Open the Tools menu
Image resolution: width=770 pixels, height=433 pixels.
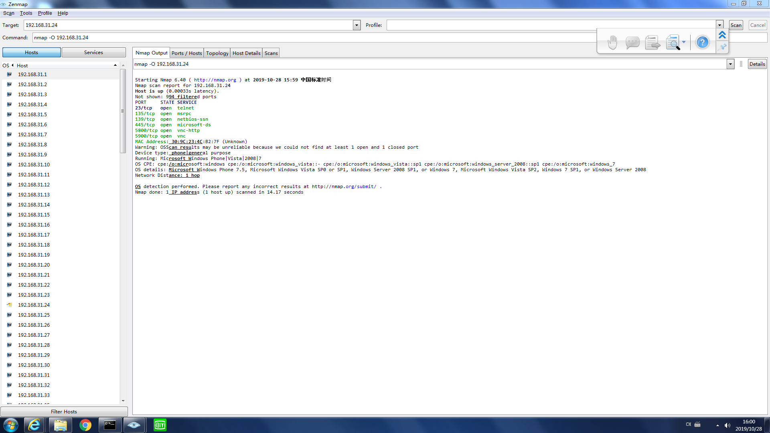click(26, 13)
